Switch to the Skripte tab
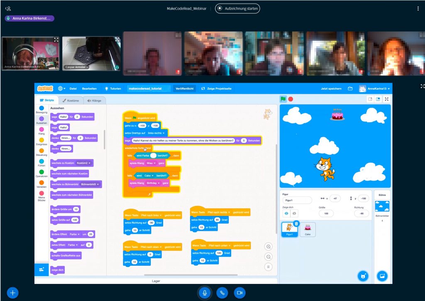 [46, 100]
